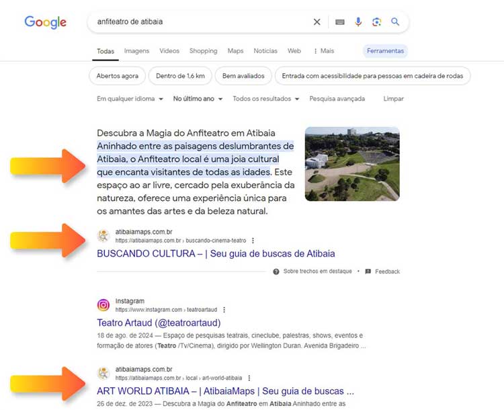Open three-dot menu next to Instagram teatroartaud URL
The width and height of the screenshot is (504, 410).
point(224,310)
